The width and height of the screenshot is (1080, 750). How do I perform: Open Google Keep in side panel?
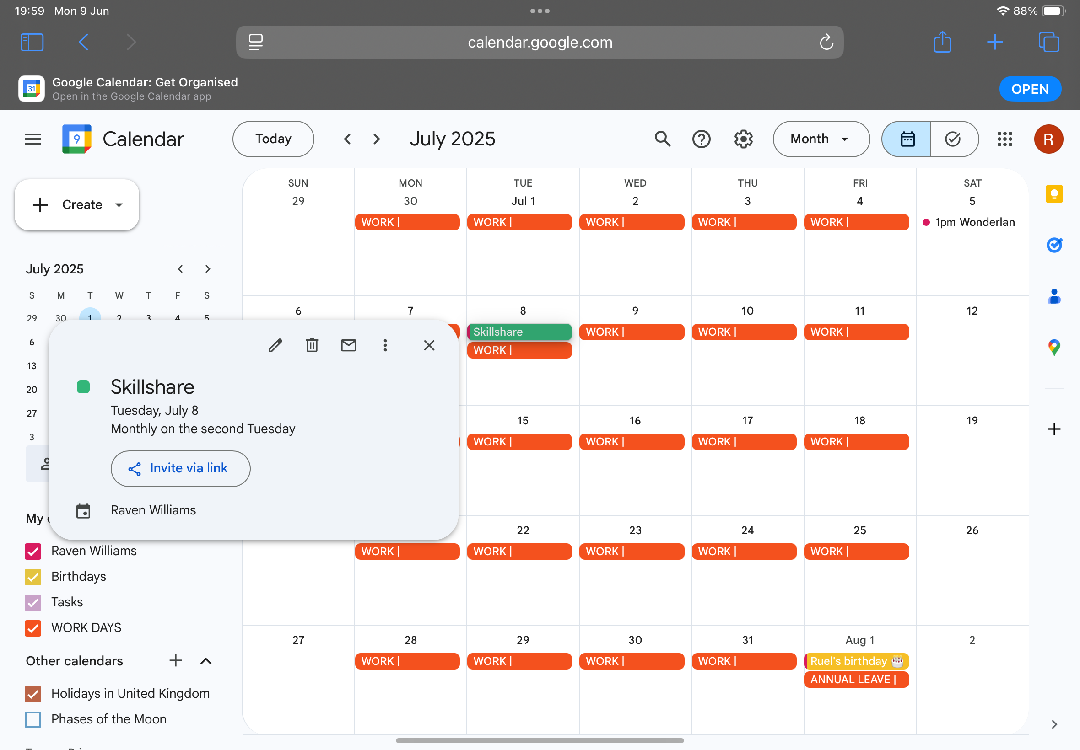pyautogui.click(x=1053, y=194)
